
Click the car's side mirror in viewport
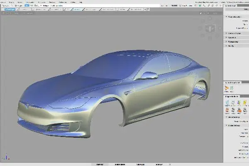click(149, 75)
